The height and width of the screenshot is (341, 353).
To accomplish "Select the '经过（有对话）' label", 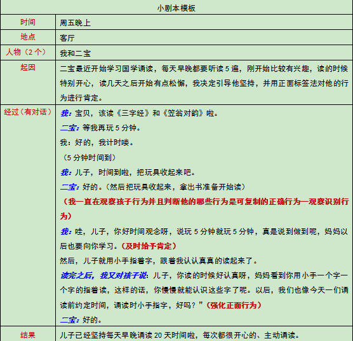I will tap(28, 112).
